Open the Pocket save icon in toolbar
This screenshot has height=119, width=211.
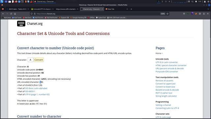tap(184, 14)
